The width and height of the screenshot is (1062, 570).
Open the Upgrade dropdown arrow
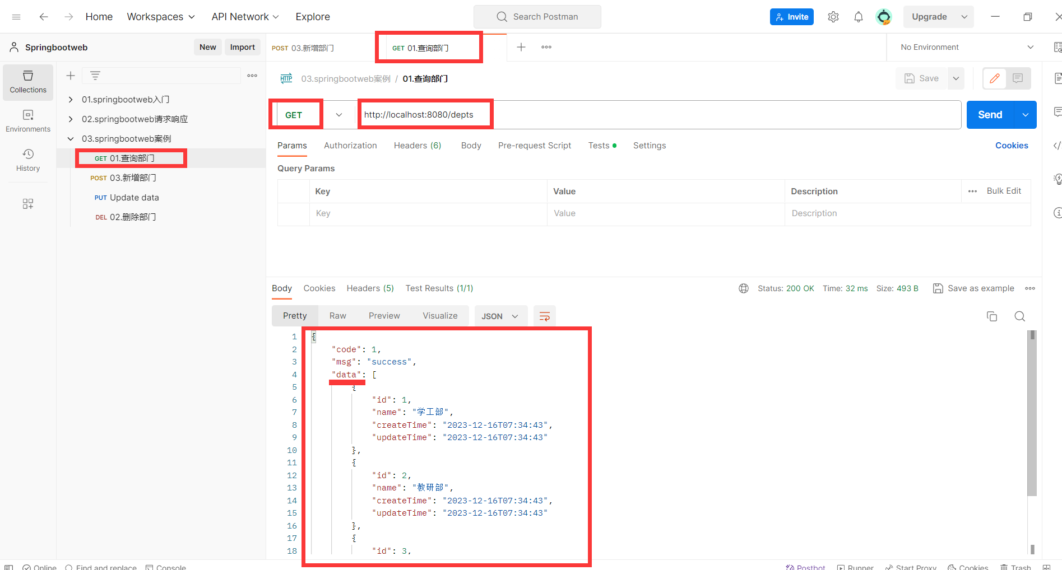tap(964, 17)
